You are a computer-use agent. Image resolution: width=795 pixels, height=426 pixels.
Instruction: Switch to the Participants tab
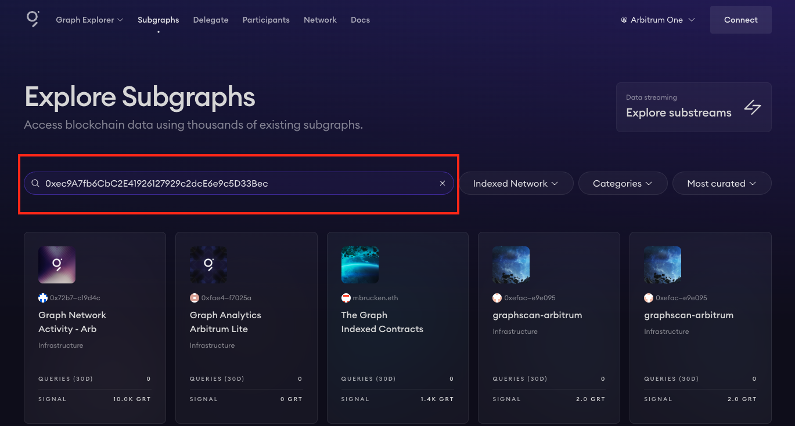(266, 20)
